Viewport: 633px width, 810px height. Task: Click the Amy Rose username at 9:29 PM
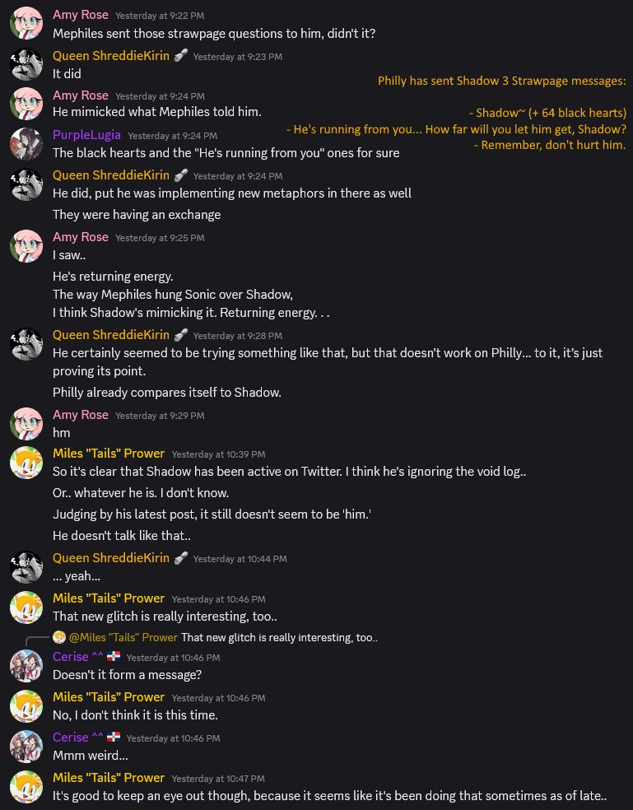(x=80, y=415)
